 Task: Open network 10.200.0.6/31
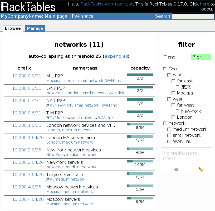pos(27,113)
